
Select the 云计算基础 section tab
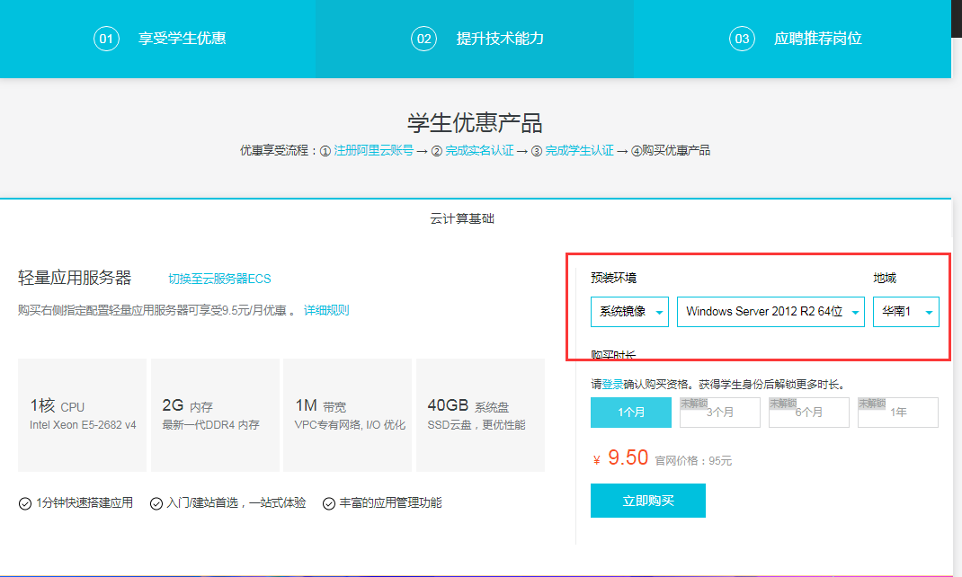point(462,219)
